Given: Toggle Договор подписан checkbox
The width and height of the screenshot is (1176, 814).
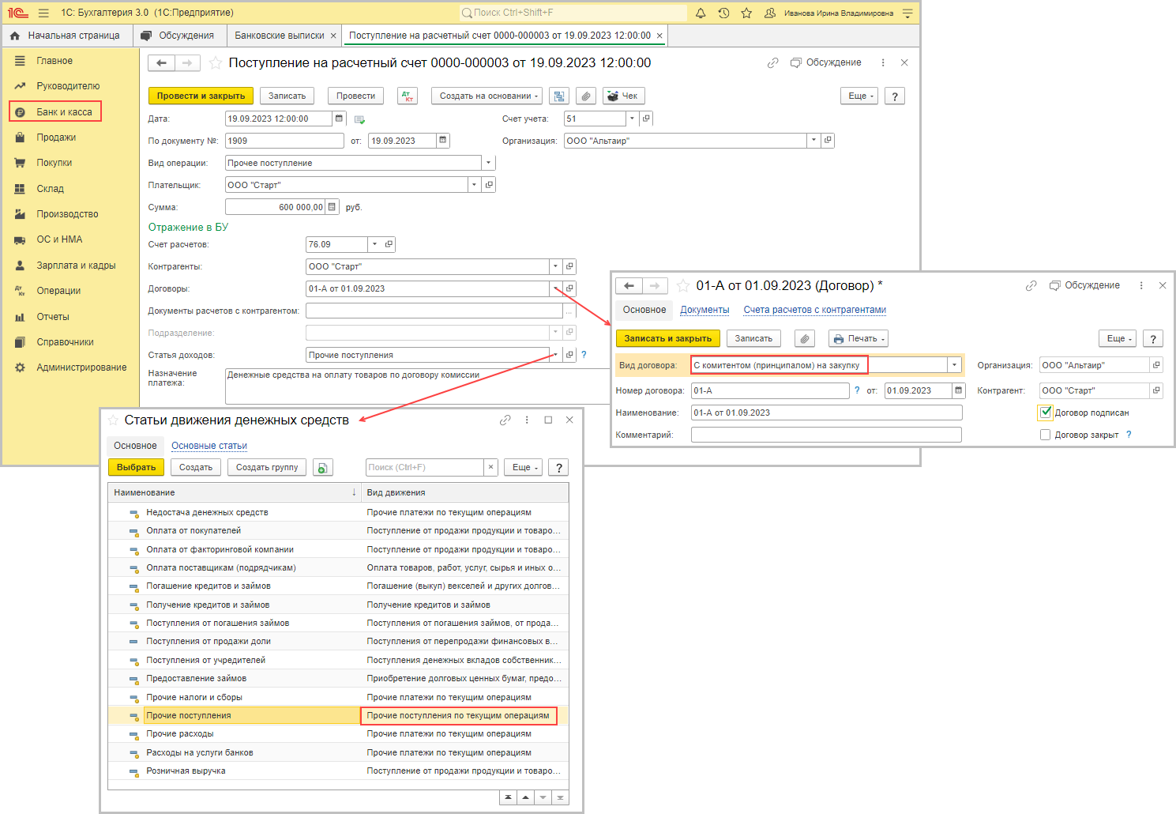Looking at the screenshot, I should (1046, 413).
